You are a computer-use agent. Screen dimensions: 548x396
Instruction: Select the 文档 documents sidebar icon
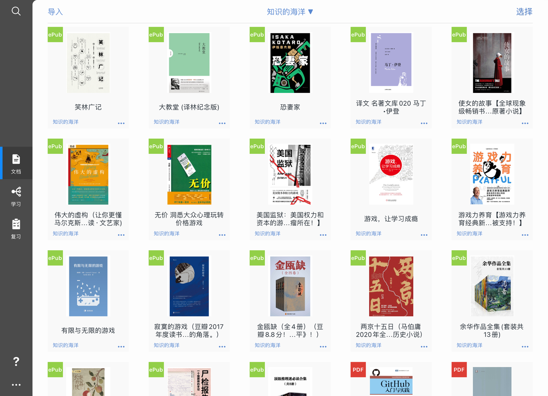pyautogui.click(x=16, y=164)
